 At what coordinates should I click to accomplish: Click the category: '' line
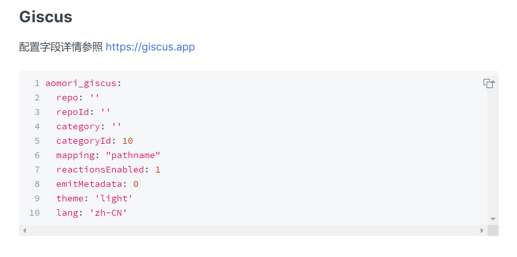click(88, 127)
